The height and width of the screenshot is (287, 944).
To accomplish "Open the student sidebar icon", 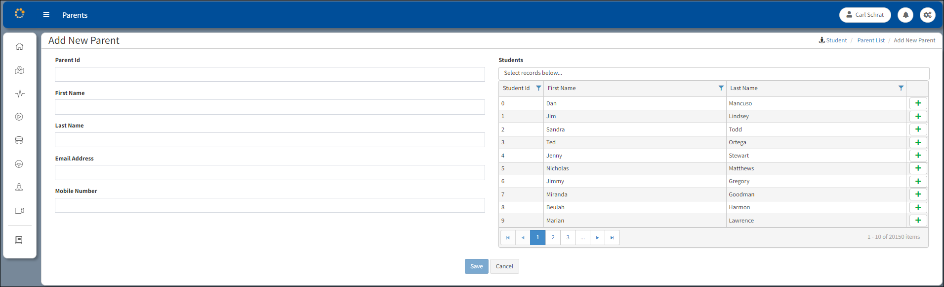I will coord(19,187).
